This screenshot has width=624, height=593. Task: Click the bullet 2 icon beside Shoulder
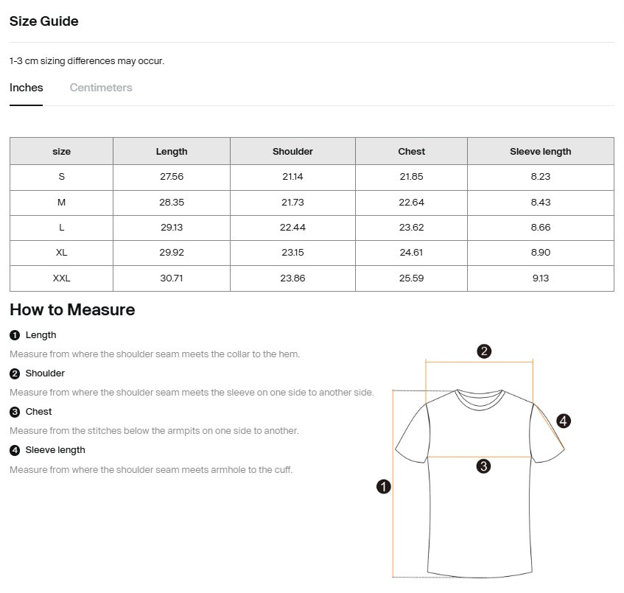pos(15,373)
